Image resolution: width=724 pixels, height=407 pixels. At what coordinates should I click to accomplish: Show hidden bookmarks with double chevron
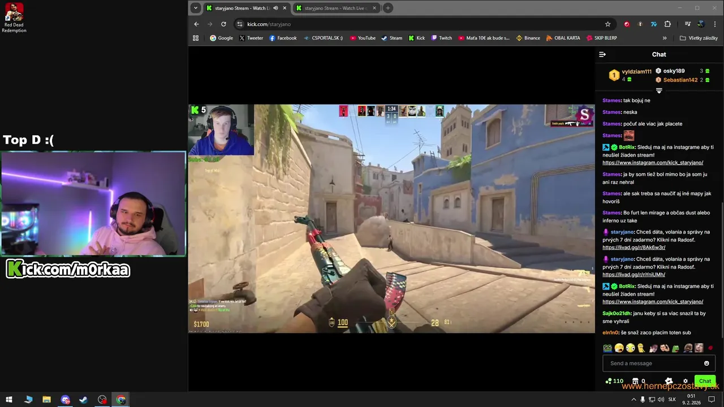pos(665,38)
